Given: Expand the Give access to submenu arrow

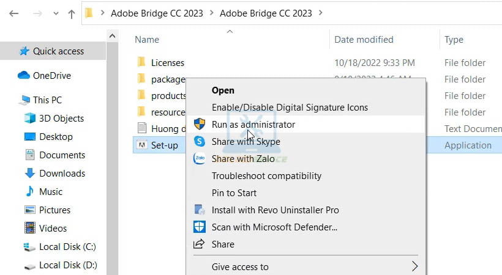Looking at the screenshot, I should (414, 266).
